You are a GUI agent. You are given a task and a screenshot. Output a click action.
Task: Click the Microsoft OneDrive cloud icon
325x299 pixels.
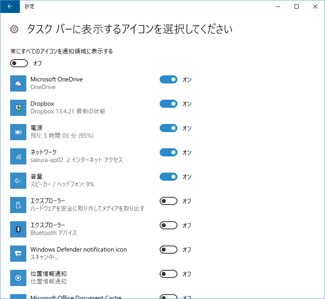click(18, 83)
